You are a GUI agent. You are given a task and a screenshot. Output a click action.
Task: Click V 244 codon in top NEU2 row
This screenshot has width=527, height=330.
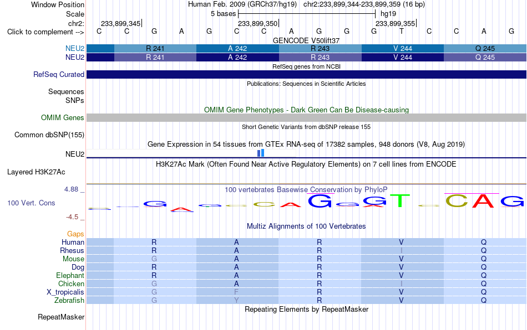403,48
